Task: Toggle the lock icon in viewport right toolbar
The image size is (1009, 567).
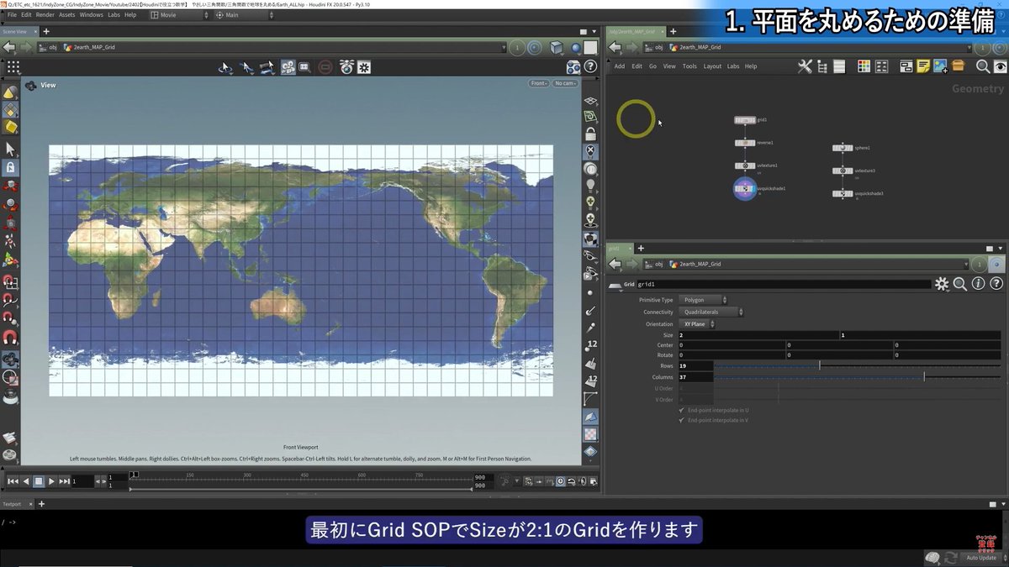Action: (x=592, y=134)
